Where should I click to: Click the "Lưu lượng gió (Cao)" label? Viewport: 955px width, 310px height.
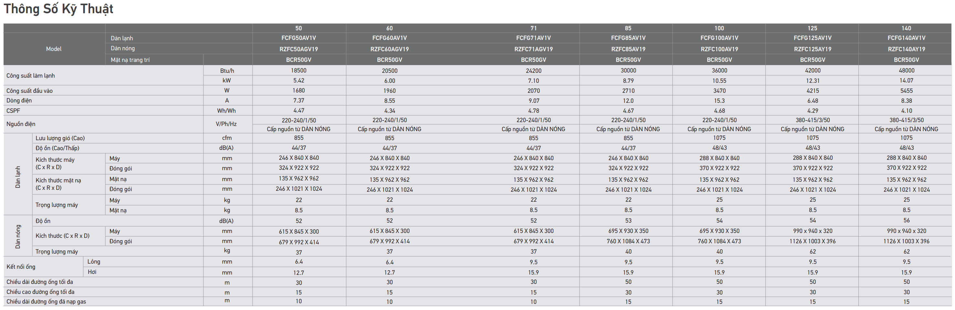tap(60, 138)
